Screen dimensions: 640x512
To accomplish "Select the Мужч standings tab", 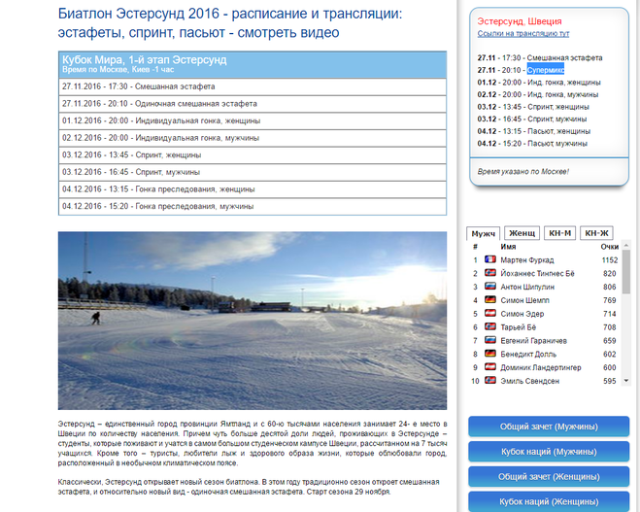I will click(484, 233).
